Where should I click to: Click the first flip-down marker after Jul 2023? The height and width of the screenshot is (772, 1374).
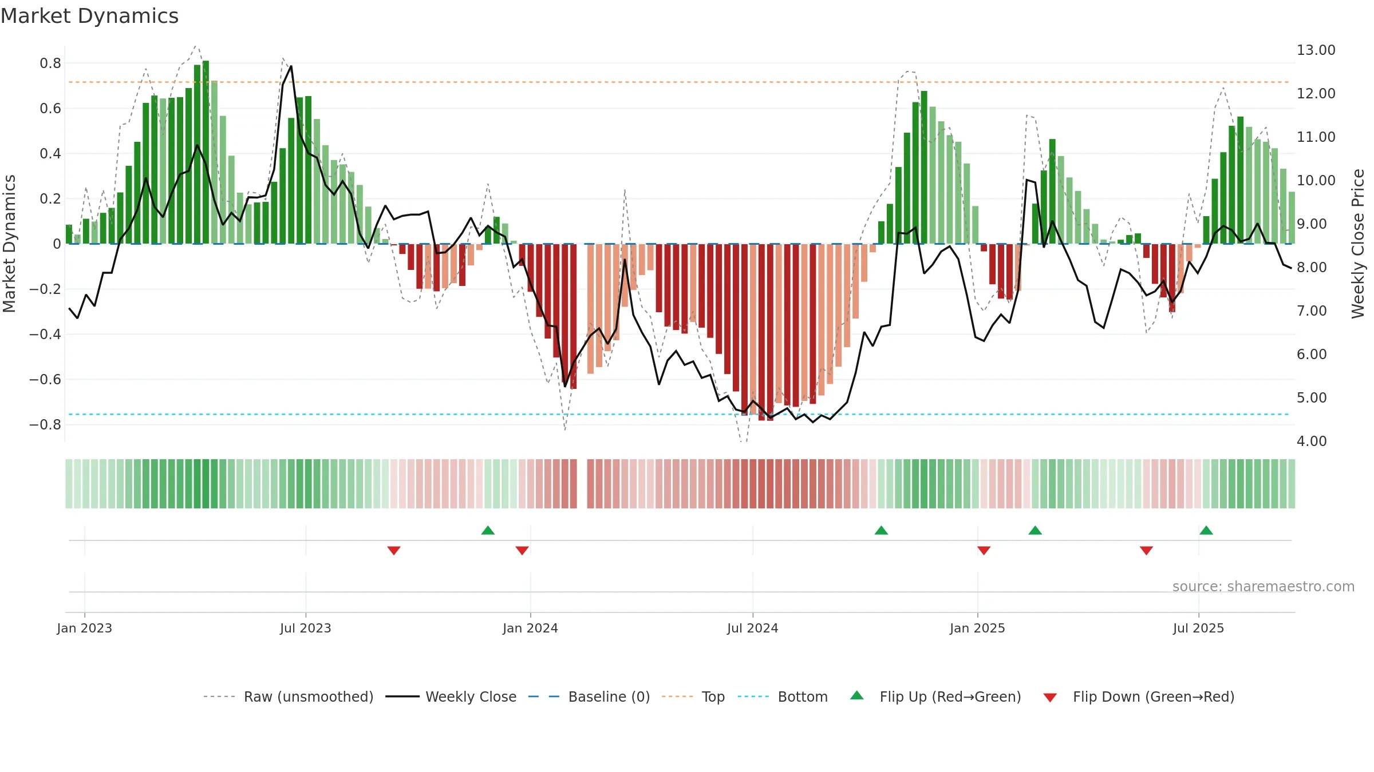tap(394, 551)
